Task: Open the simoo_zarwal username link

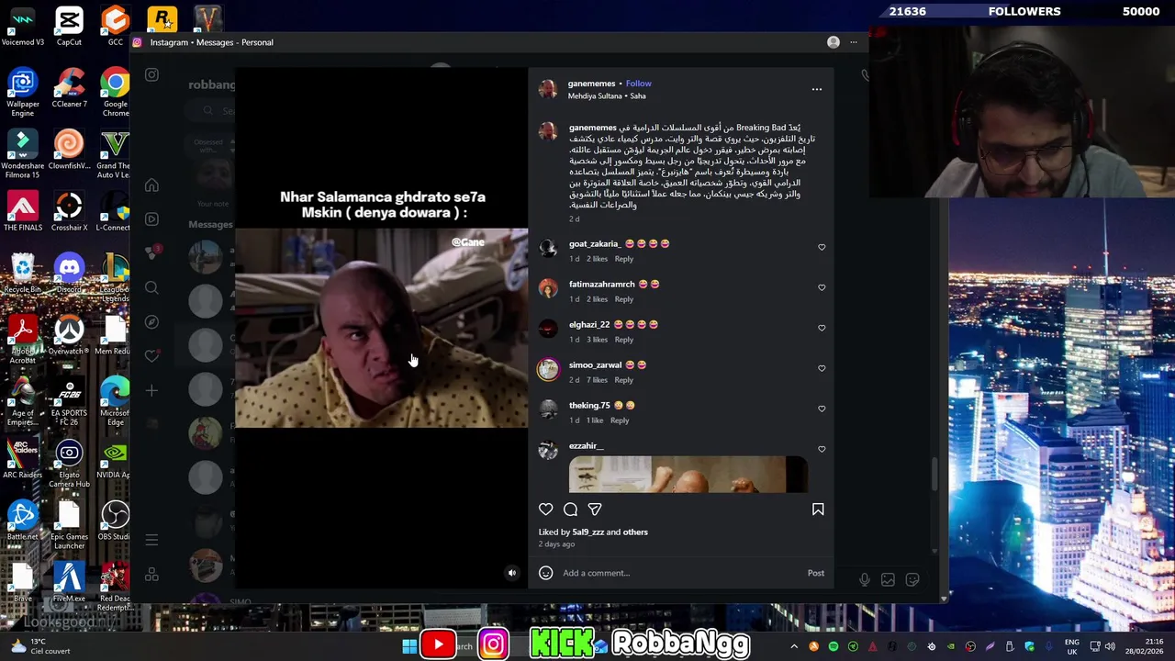Action: (x=596, y=365)
